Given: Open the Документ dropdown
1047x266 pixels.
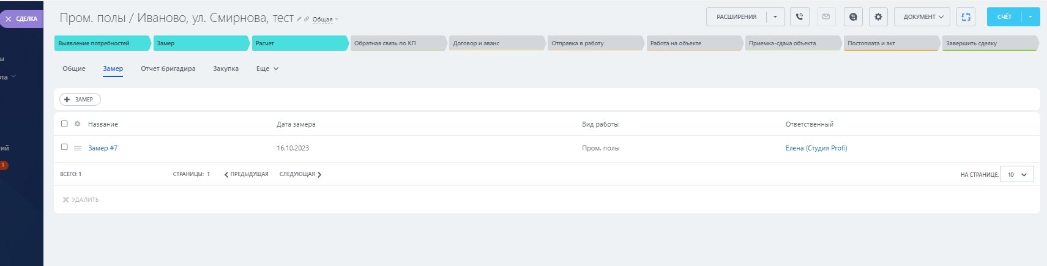Looking at the screenshot, I should [x=923, y=17].
